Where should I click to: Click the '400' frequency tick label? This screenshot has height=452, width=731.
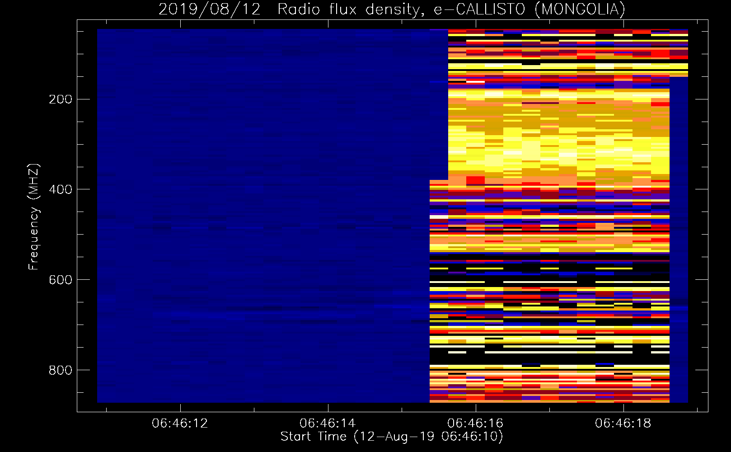(x=61, y=189)
